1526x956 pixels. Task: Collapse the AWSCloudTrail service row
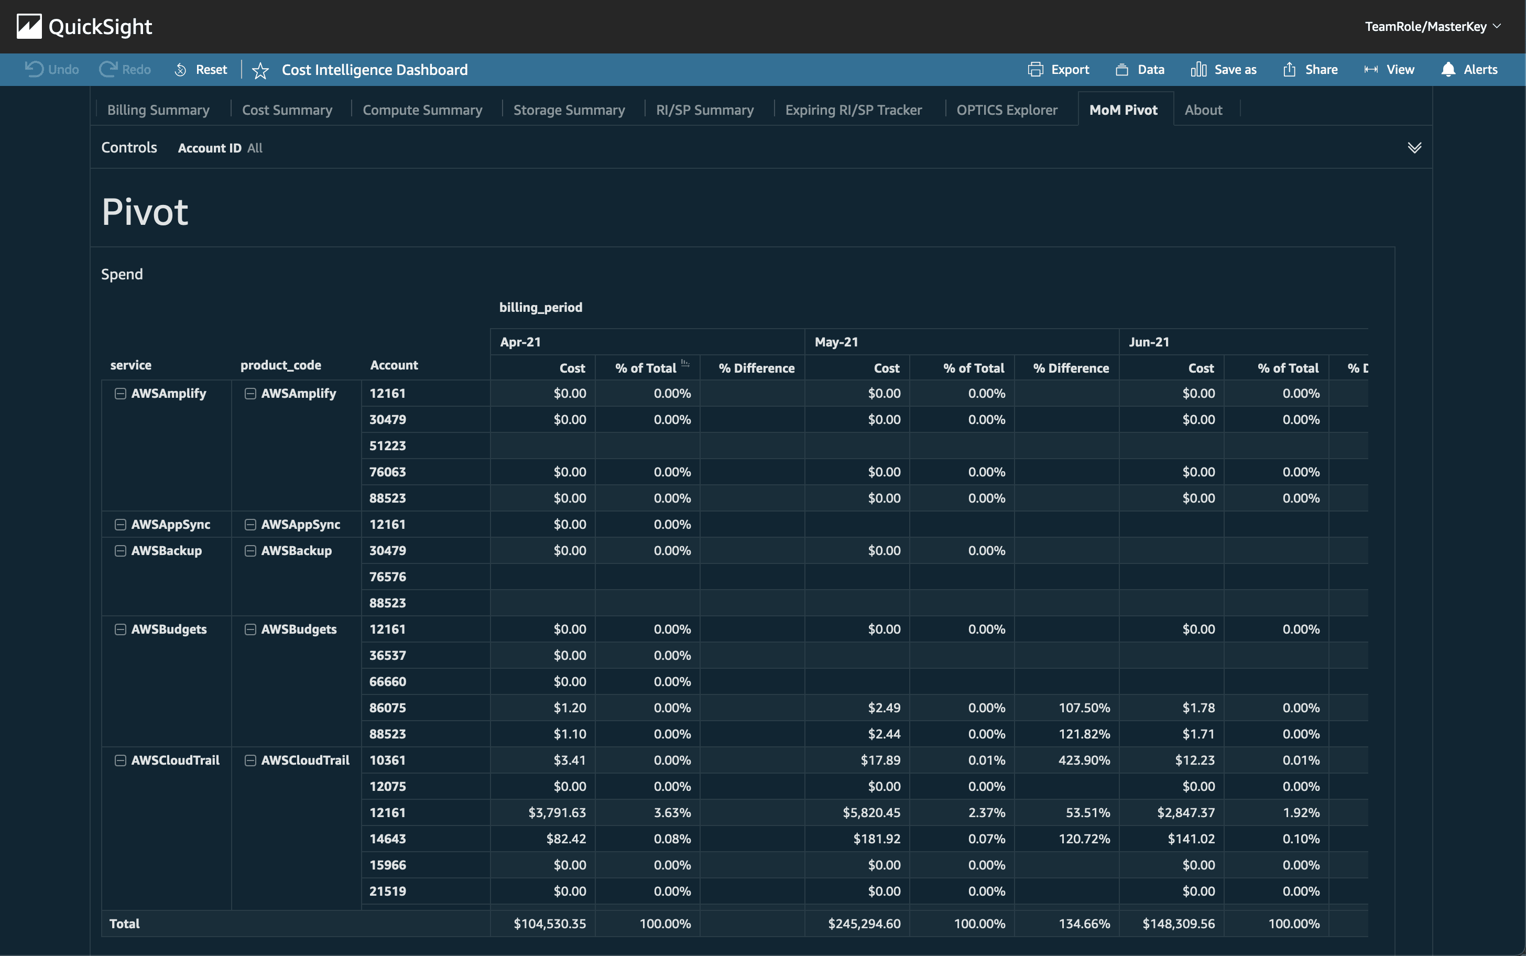120,760
